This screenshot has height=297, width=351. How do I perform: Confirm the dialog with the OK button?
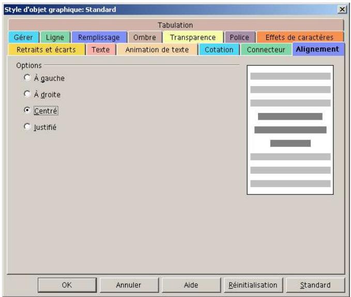pos(67,285)
